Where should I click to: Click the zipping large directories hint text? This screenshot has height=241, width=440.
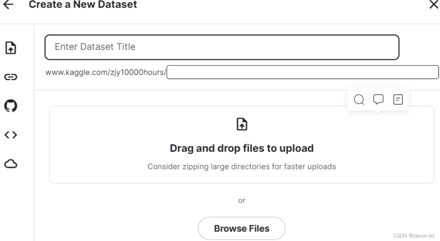(x=242, y=167)
